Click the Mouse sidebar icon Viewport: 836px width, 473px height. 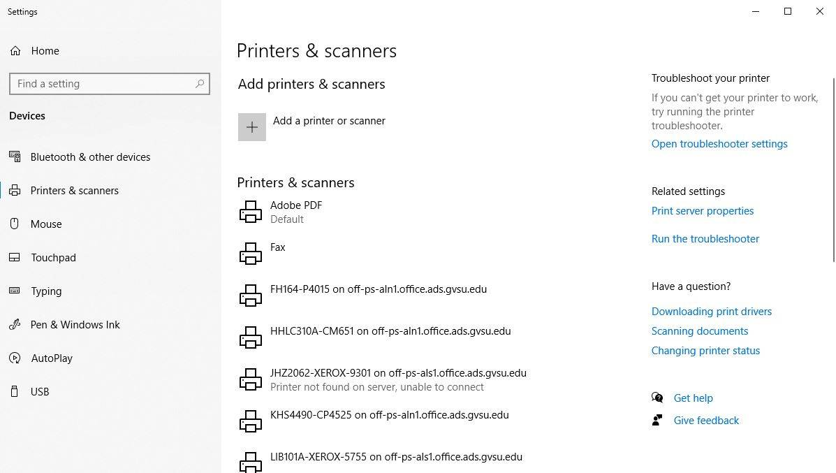tap(15, 224)
